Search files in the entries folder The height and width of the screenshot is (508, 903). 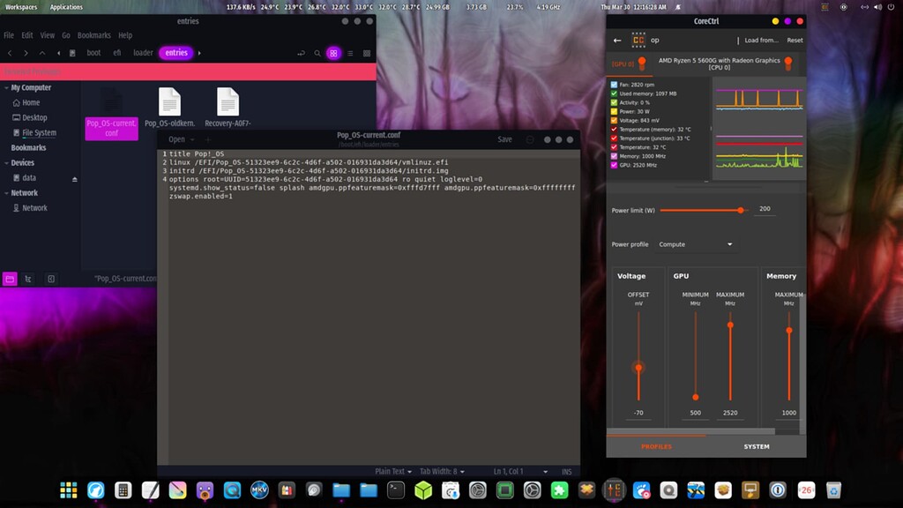point(317,54)
